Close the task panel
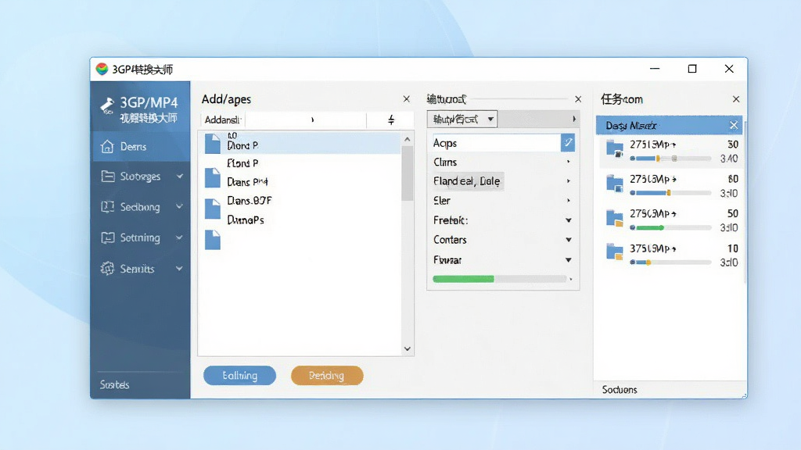The width and height of the screenshot is (801, 450). tap(735, 99)
